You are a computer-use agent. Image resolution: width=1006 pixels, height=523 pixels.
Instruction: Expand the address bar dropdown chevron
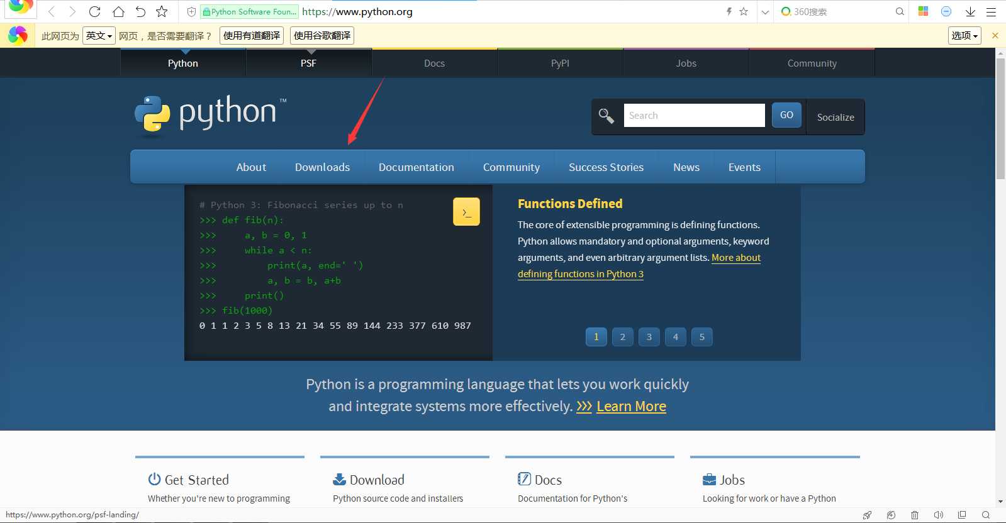point(765,12)
